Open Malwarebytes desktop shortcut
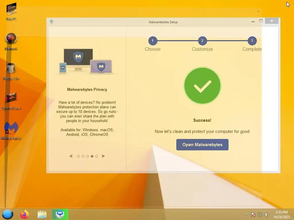 [x=11, y=131]
